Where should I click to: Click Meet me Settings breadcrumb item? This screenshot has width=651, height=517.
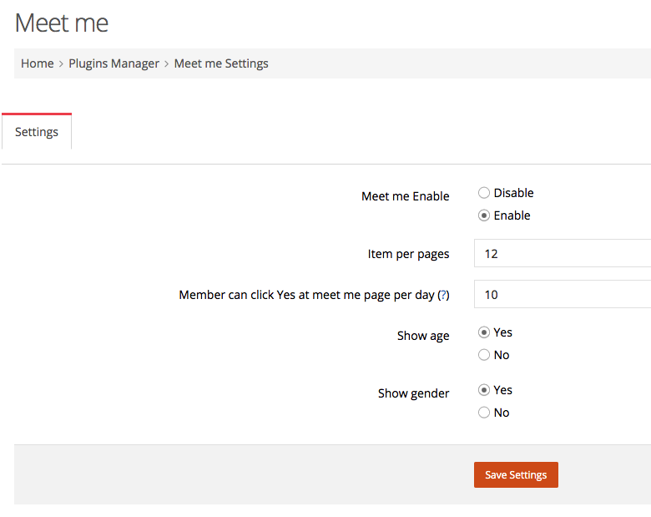pyautogui.click(x=221, y=63)
